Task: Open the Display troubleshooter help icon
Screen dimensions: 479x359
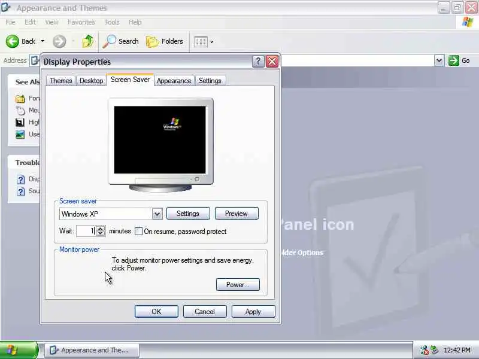Action: point(20,179)
